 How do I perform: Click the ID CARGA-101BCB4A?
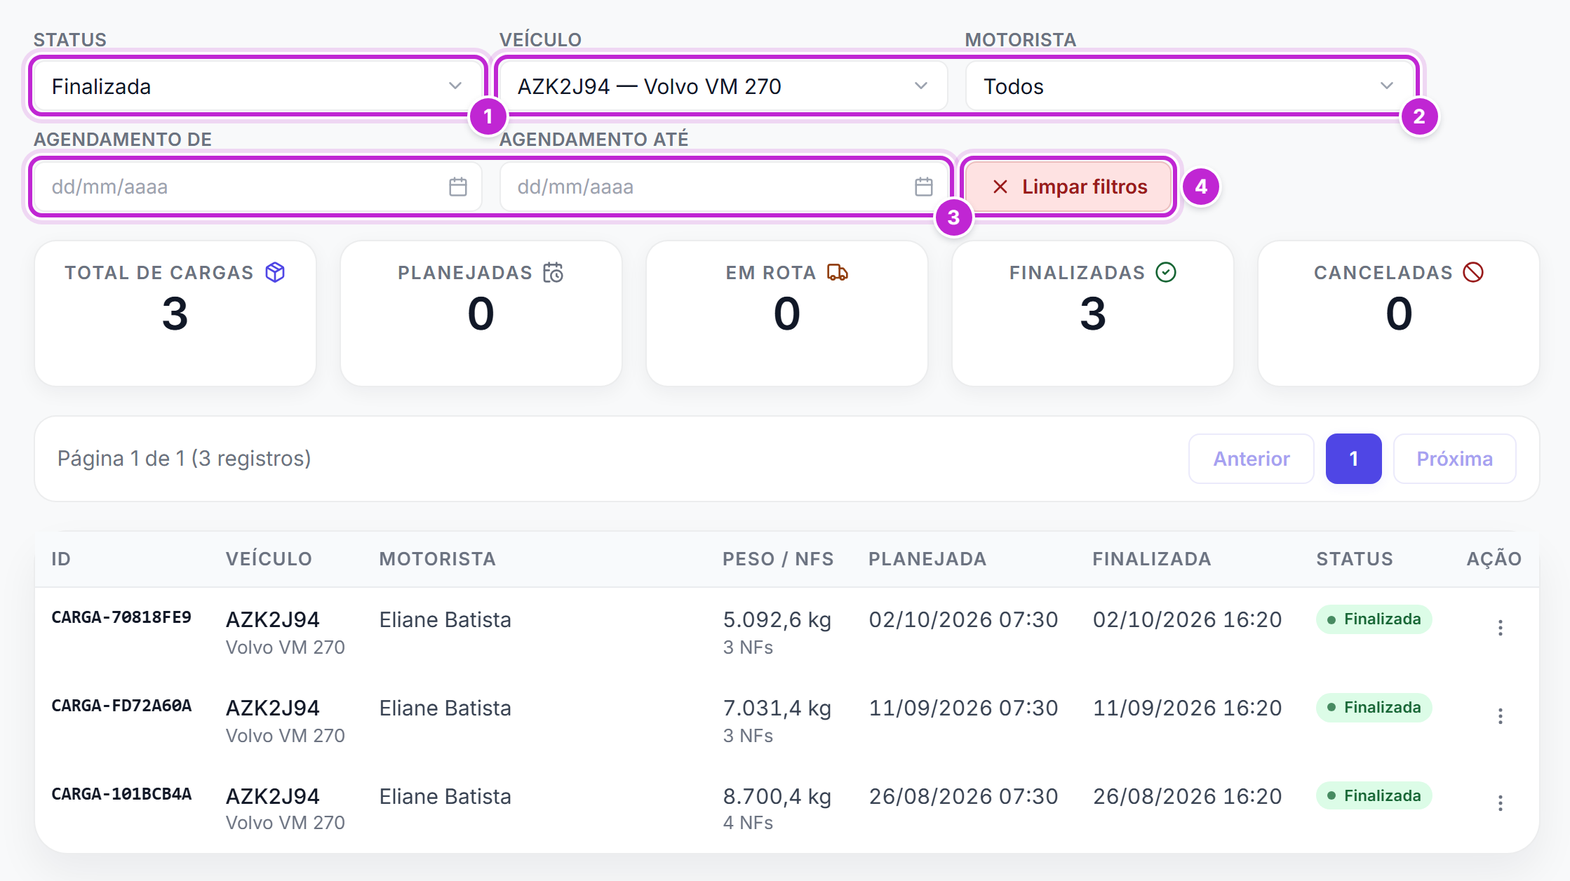pyautogui.click(x=121, y=794)
